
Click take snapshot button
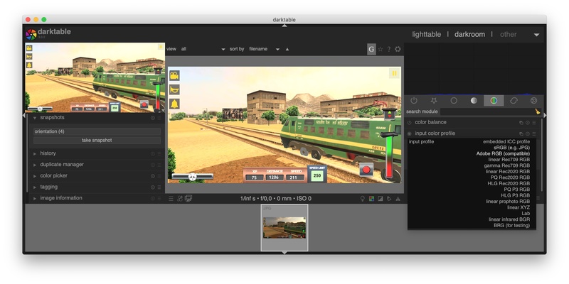click(x=97, y=140)
